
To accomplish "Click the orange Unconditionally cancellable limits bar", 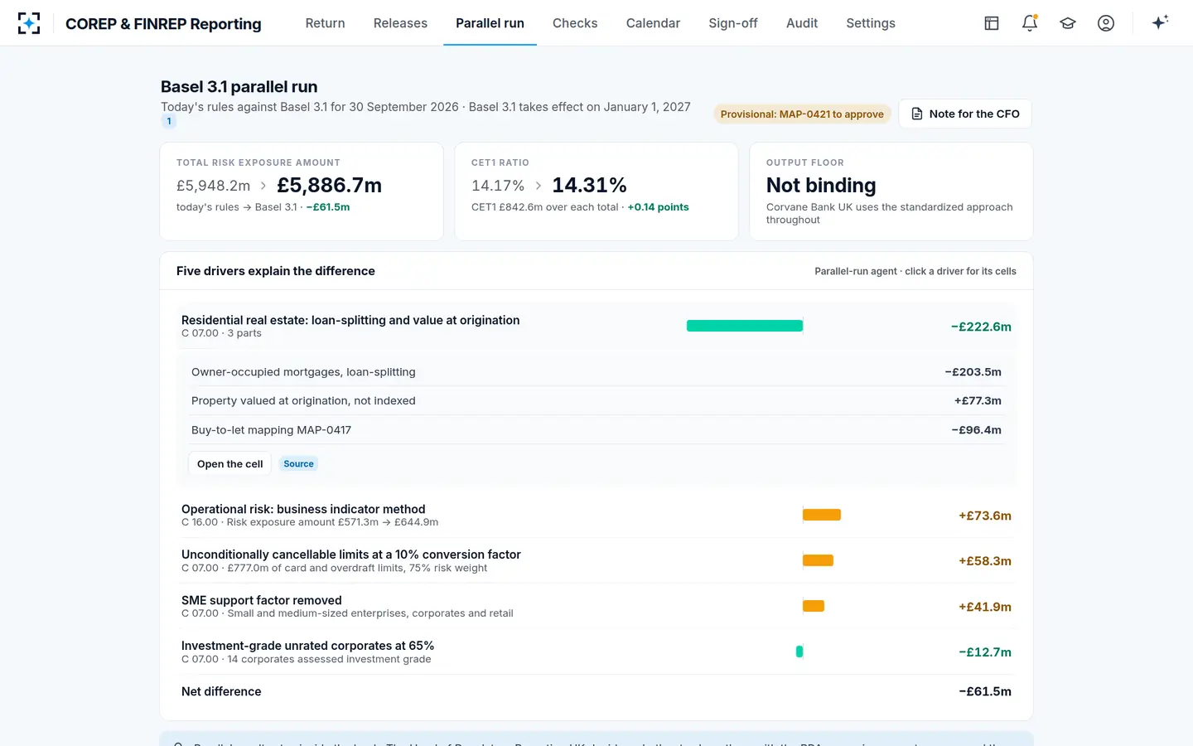I will tap(818, 560).
